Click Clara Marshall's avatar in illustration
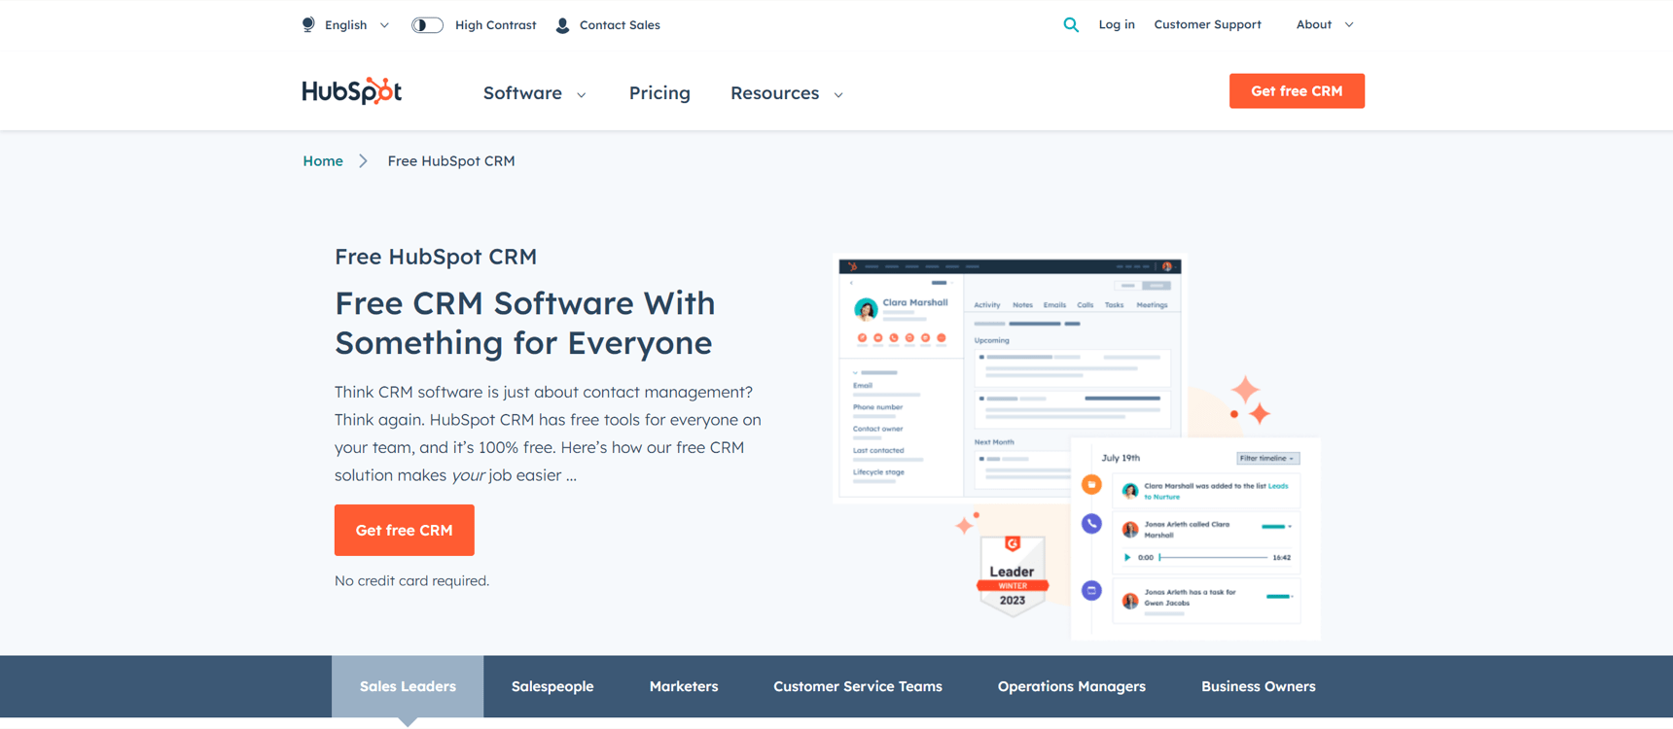 point(866,309)
